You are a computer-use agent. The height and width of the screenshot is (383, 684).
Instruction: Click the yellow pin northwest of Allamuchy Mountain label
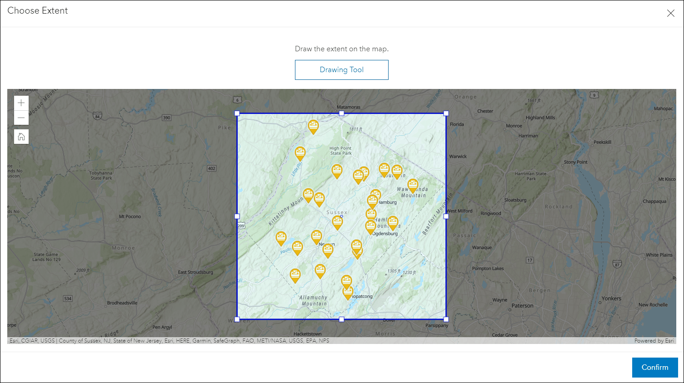(295, 275)
